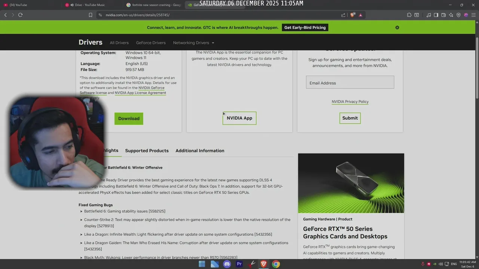Click the Drivers heading in the nav bar

click(x=90, y=42)
